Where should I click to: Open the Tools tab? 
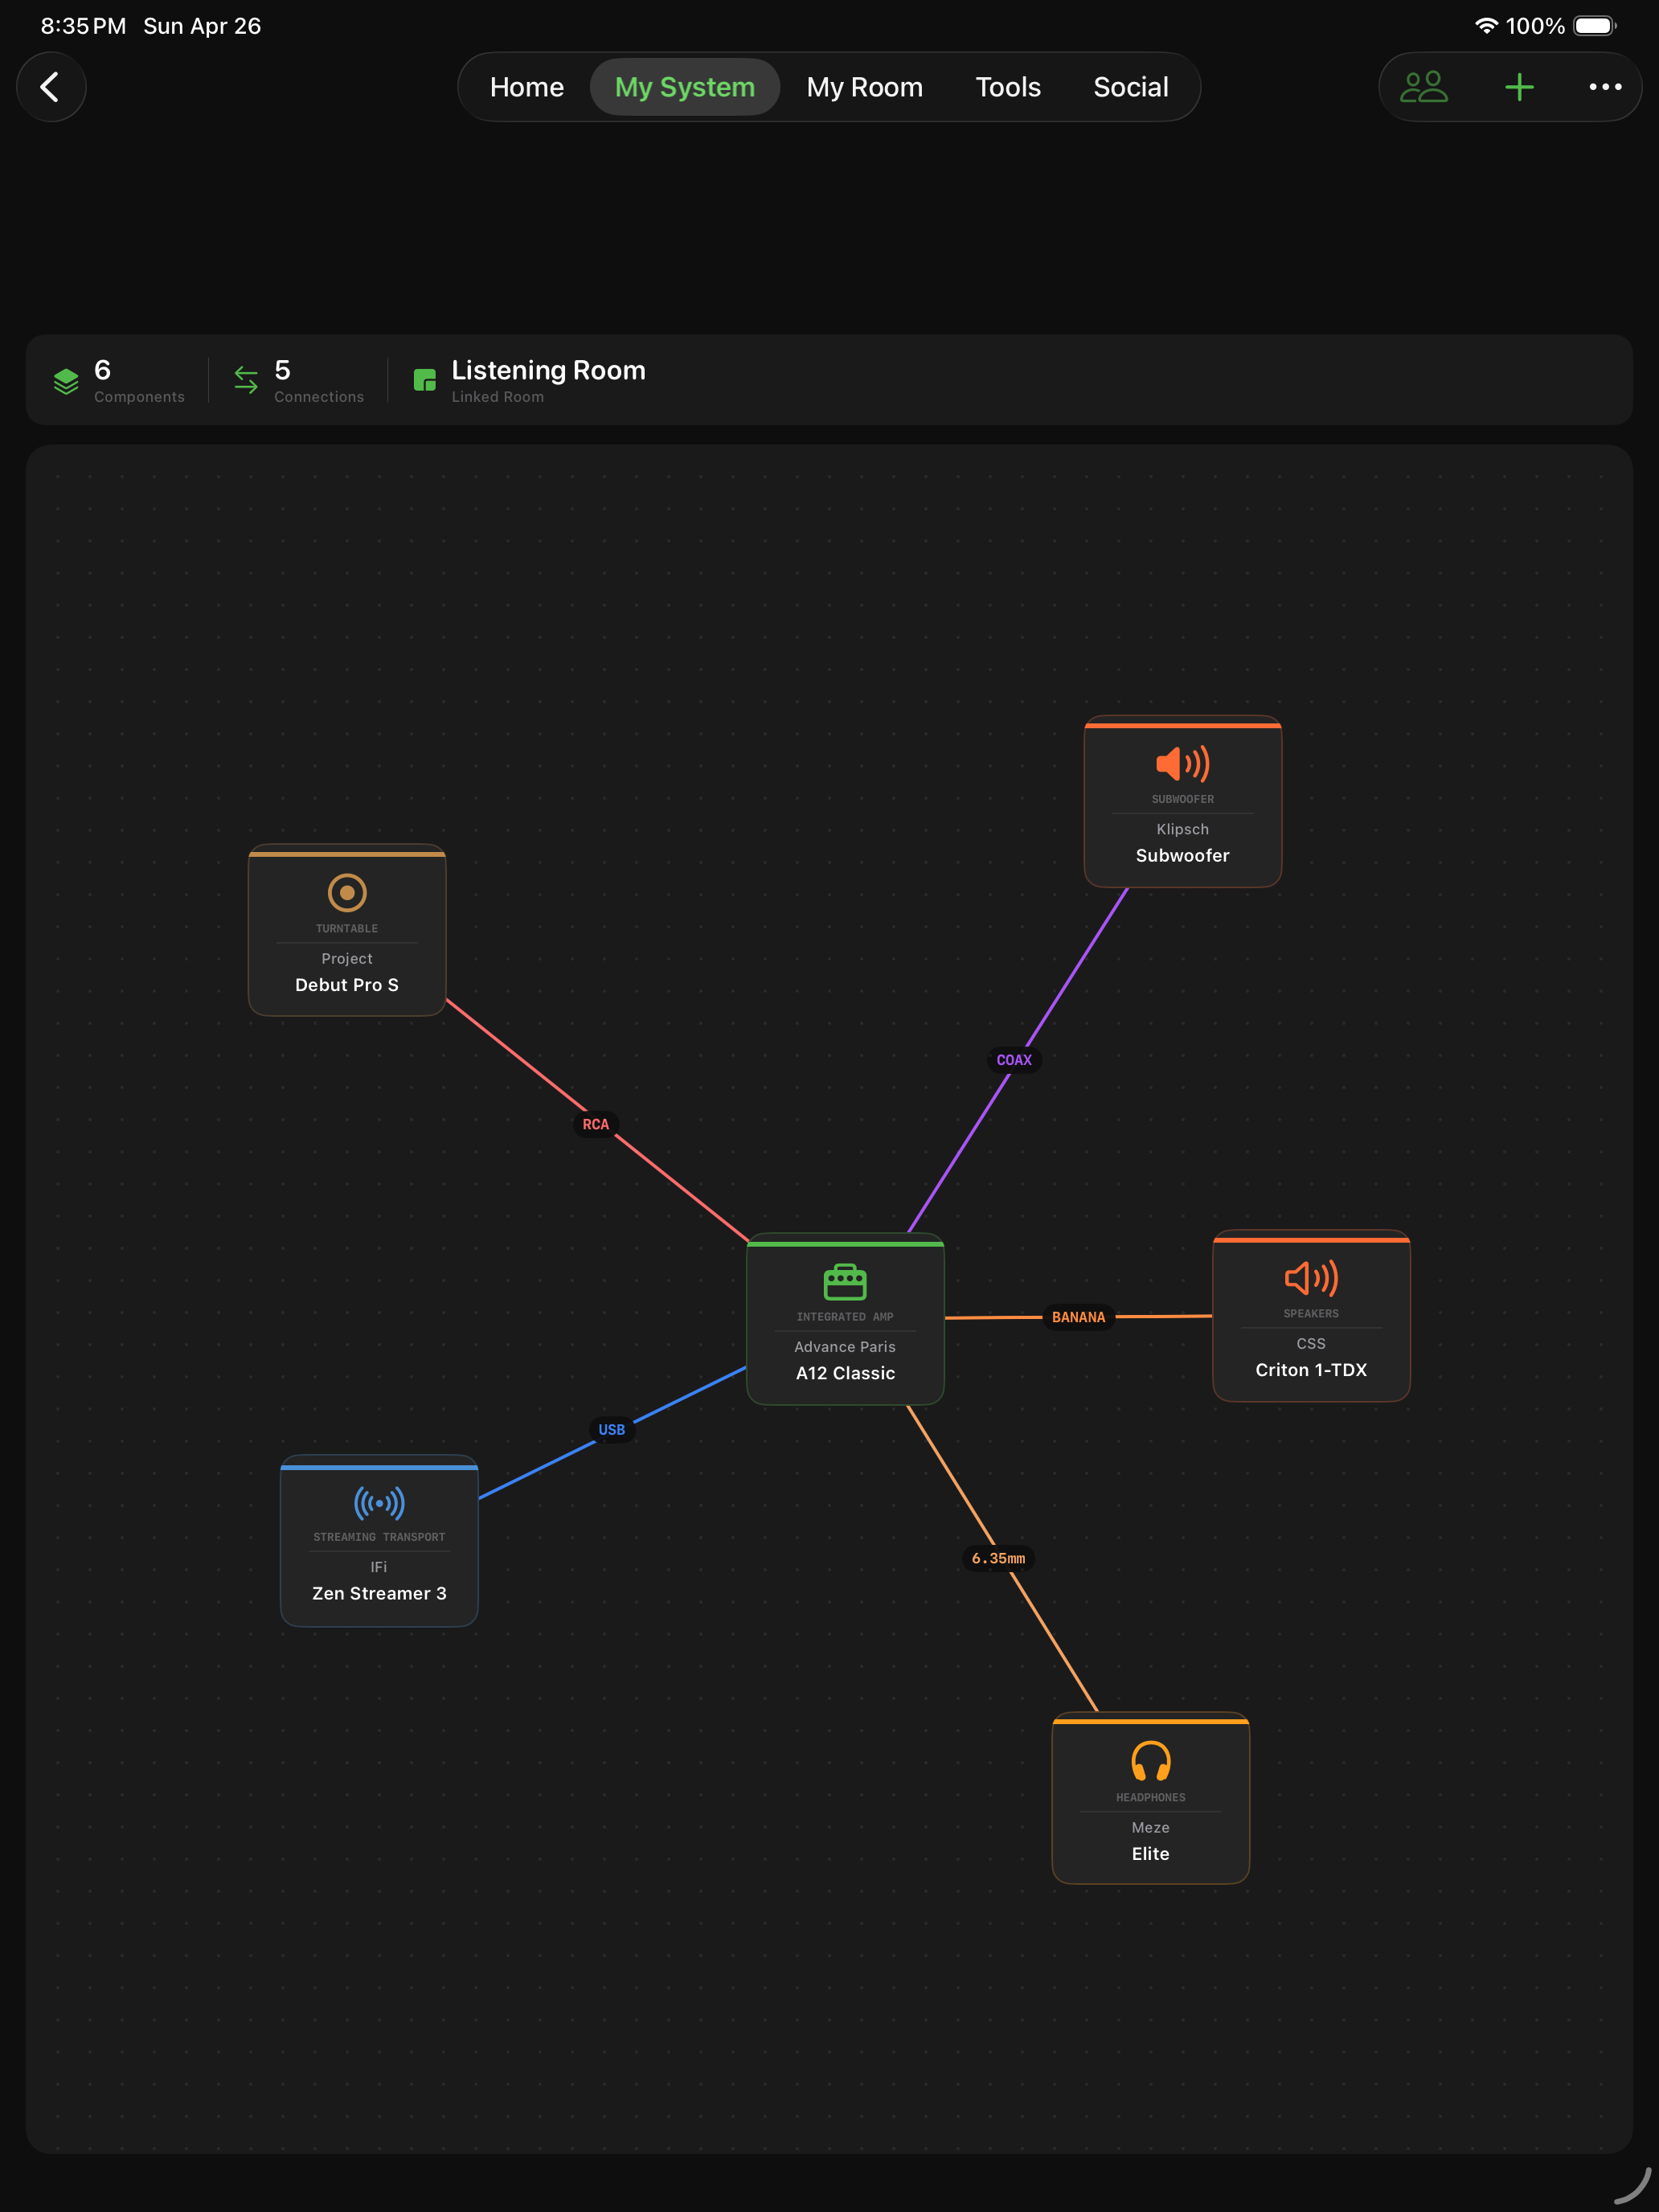(x=1008, y=86)
